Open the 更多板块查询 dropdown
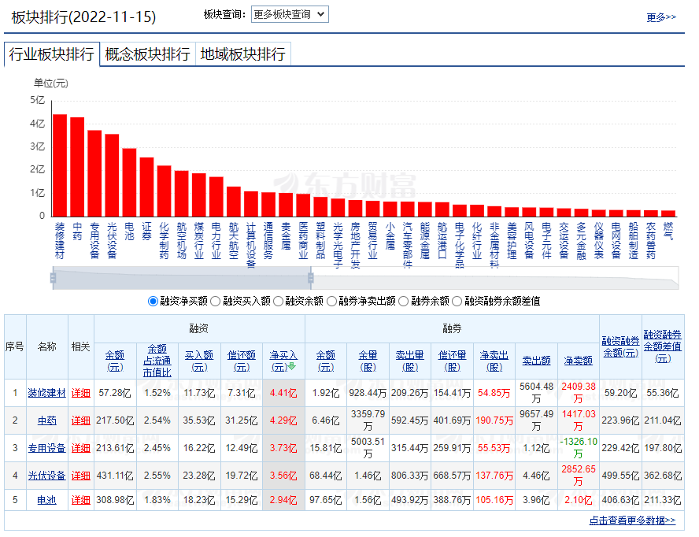The height and width of the screenshot is (537, 699). 290,14
